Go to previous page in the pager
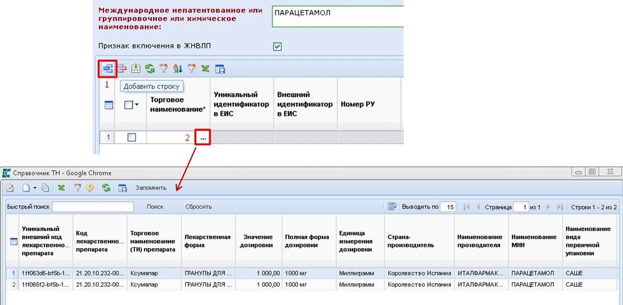 tap(478, 207)
